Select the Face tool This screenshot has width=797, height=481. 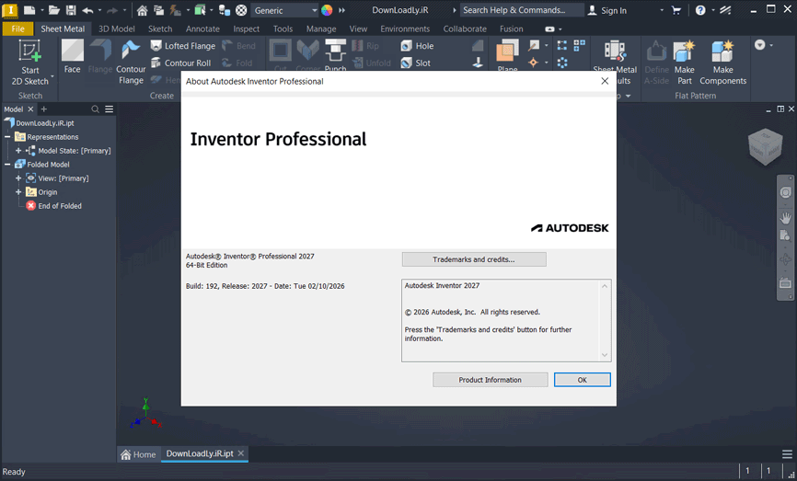click(x=72, y=56)
